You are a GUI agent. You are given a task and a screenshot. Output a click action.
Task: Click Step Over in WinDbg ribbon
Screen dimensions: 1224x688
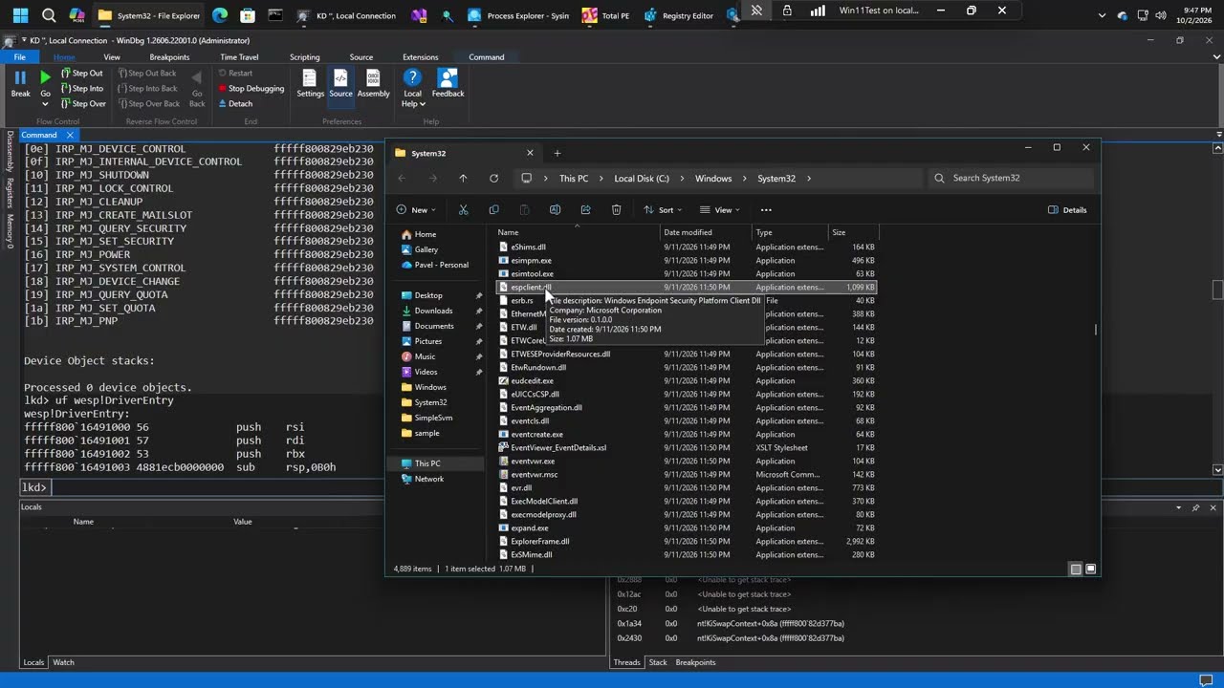[82, 103]
